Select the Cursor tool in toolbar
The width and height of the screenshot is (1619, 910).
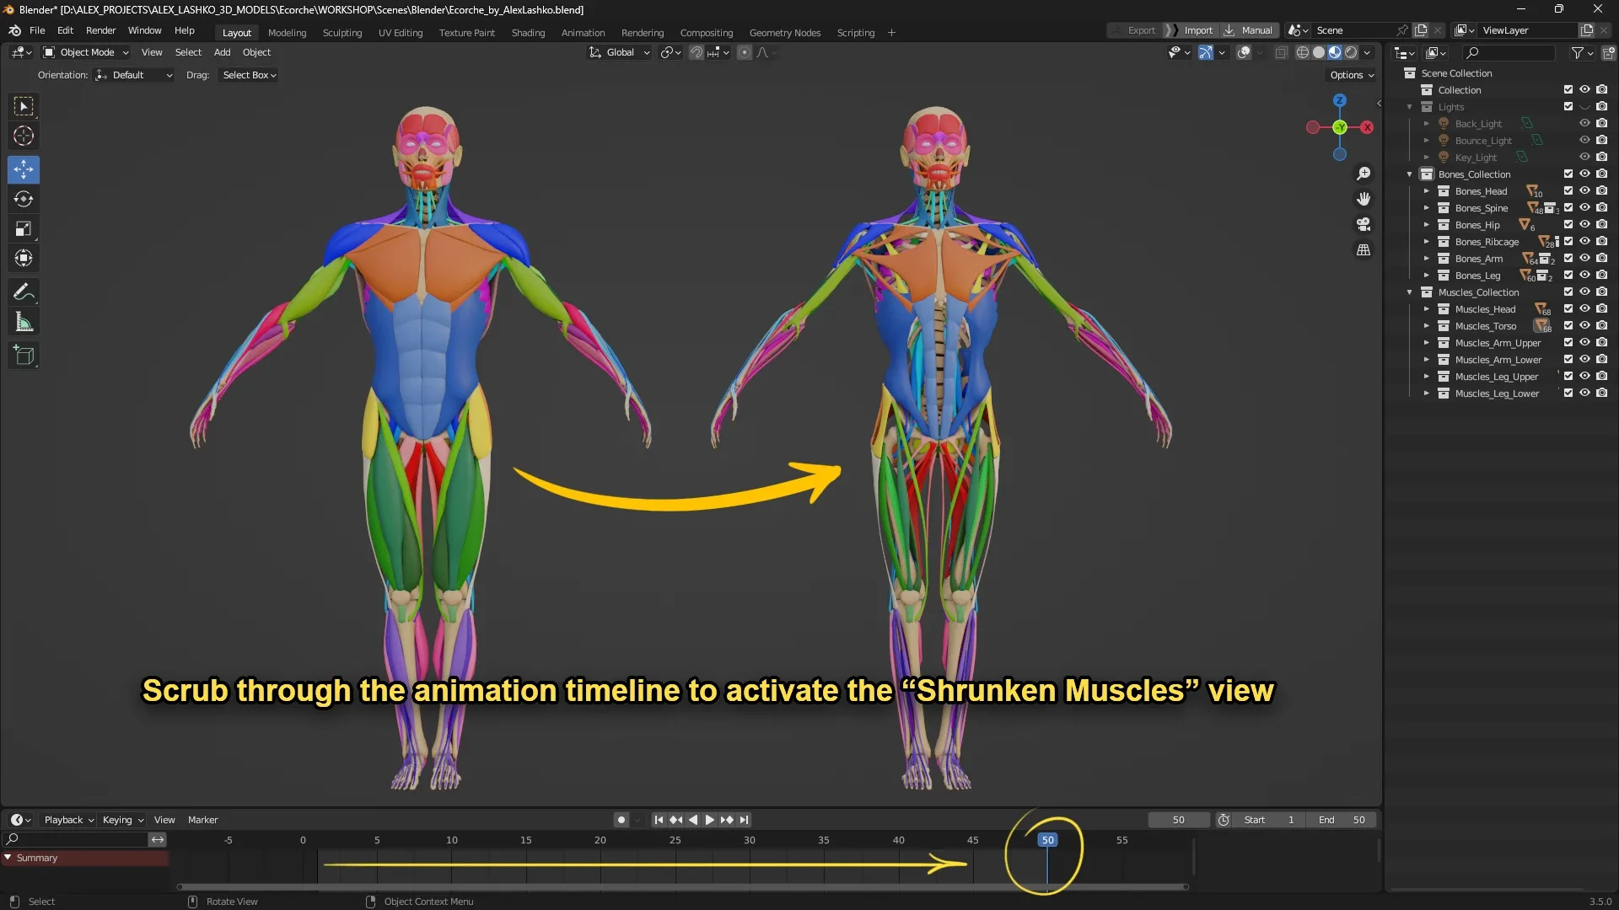tap(24, 136)
